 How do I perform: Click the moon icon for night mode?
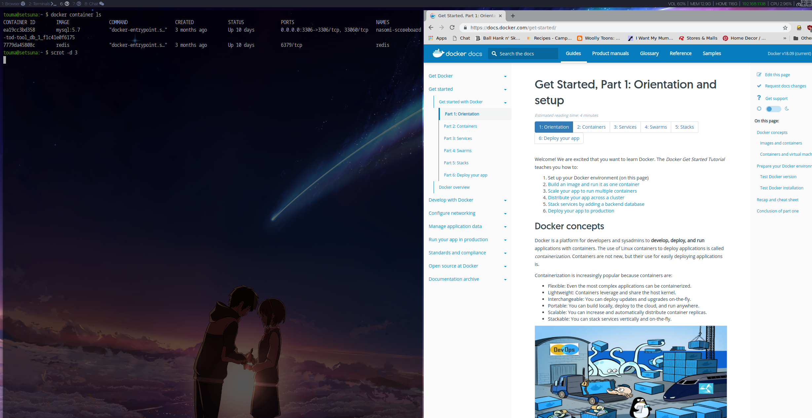[787, 109]
